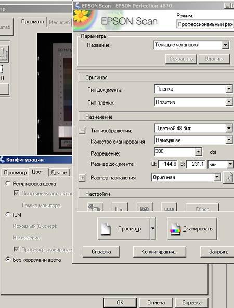
Task: Click the EPSON Scan title bar icon
Action: pos(78,6)
